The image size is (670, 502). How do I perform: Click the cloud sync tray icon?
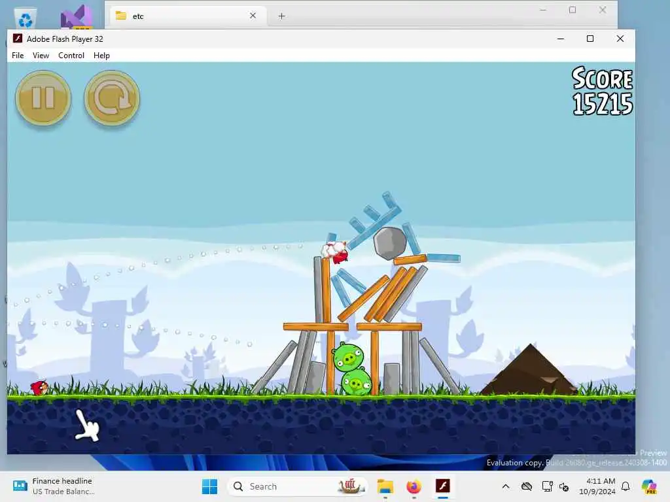click(x=527, y=486)
